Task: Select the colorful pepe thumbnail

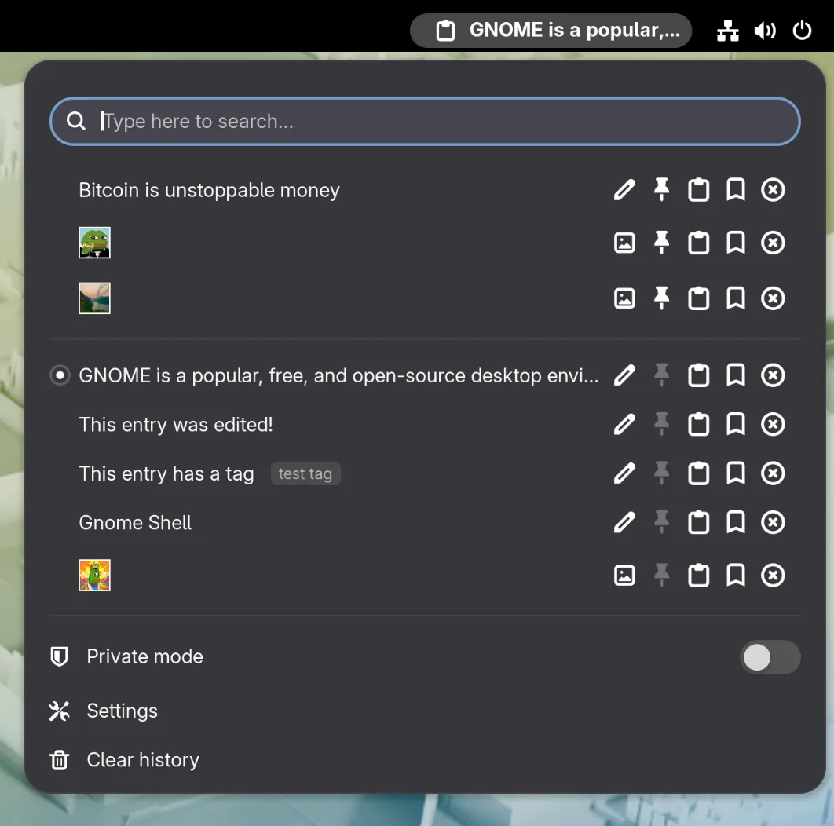Action: coord(95,575)
